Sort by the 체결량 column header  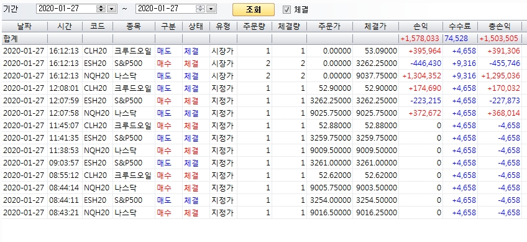point(290,27)
